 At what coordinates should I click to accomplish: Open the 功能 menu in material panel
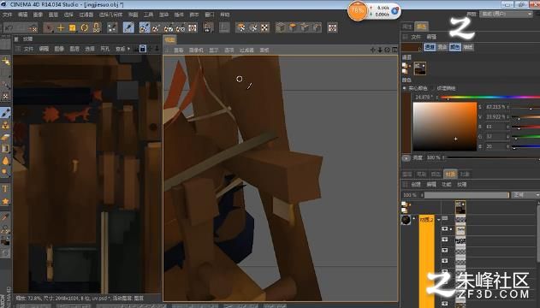click(x=447, y=185)
